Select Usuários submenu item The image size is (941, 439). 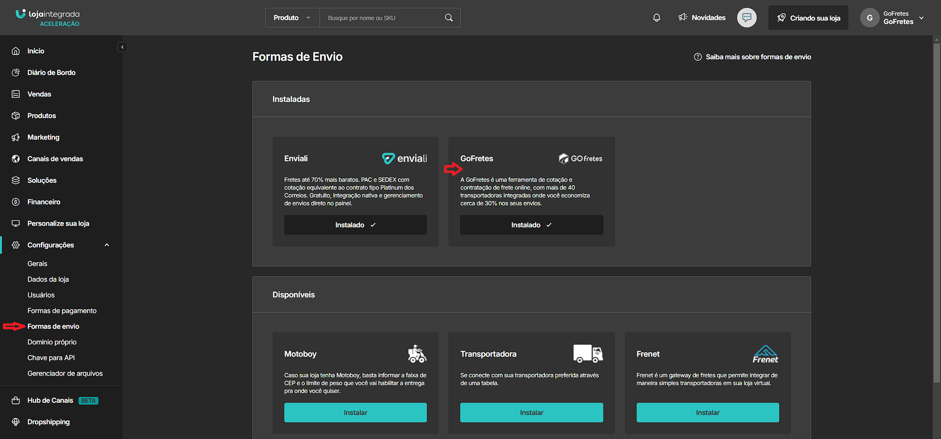point(41,295)
